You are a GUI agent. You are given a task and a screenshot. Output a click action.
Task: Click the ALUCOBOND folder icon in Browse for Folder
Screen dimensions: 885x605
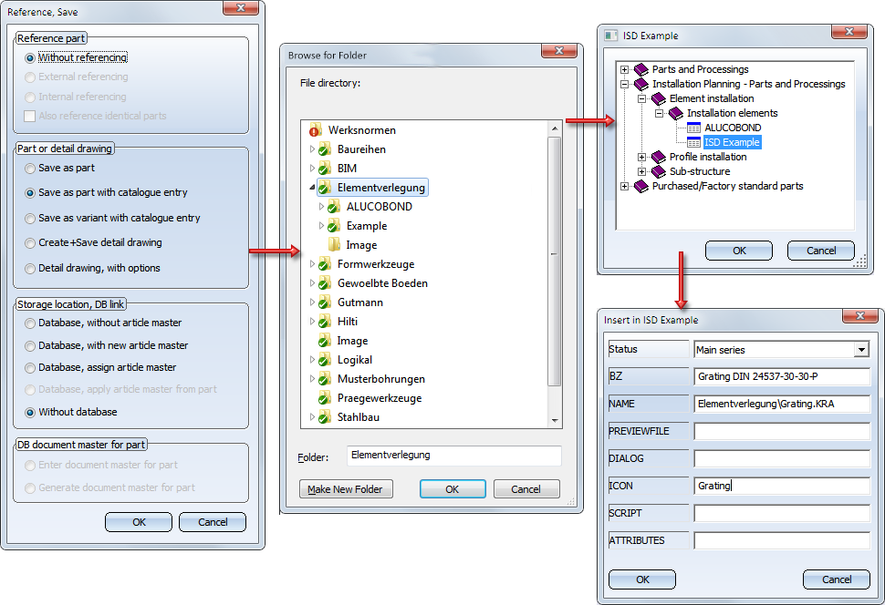pyautogui.click(x=334, y=207)
